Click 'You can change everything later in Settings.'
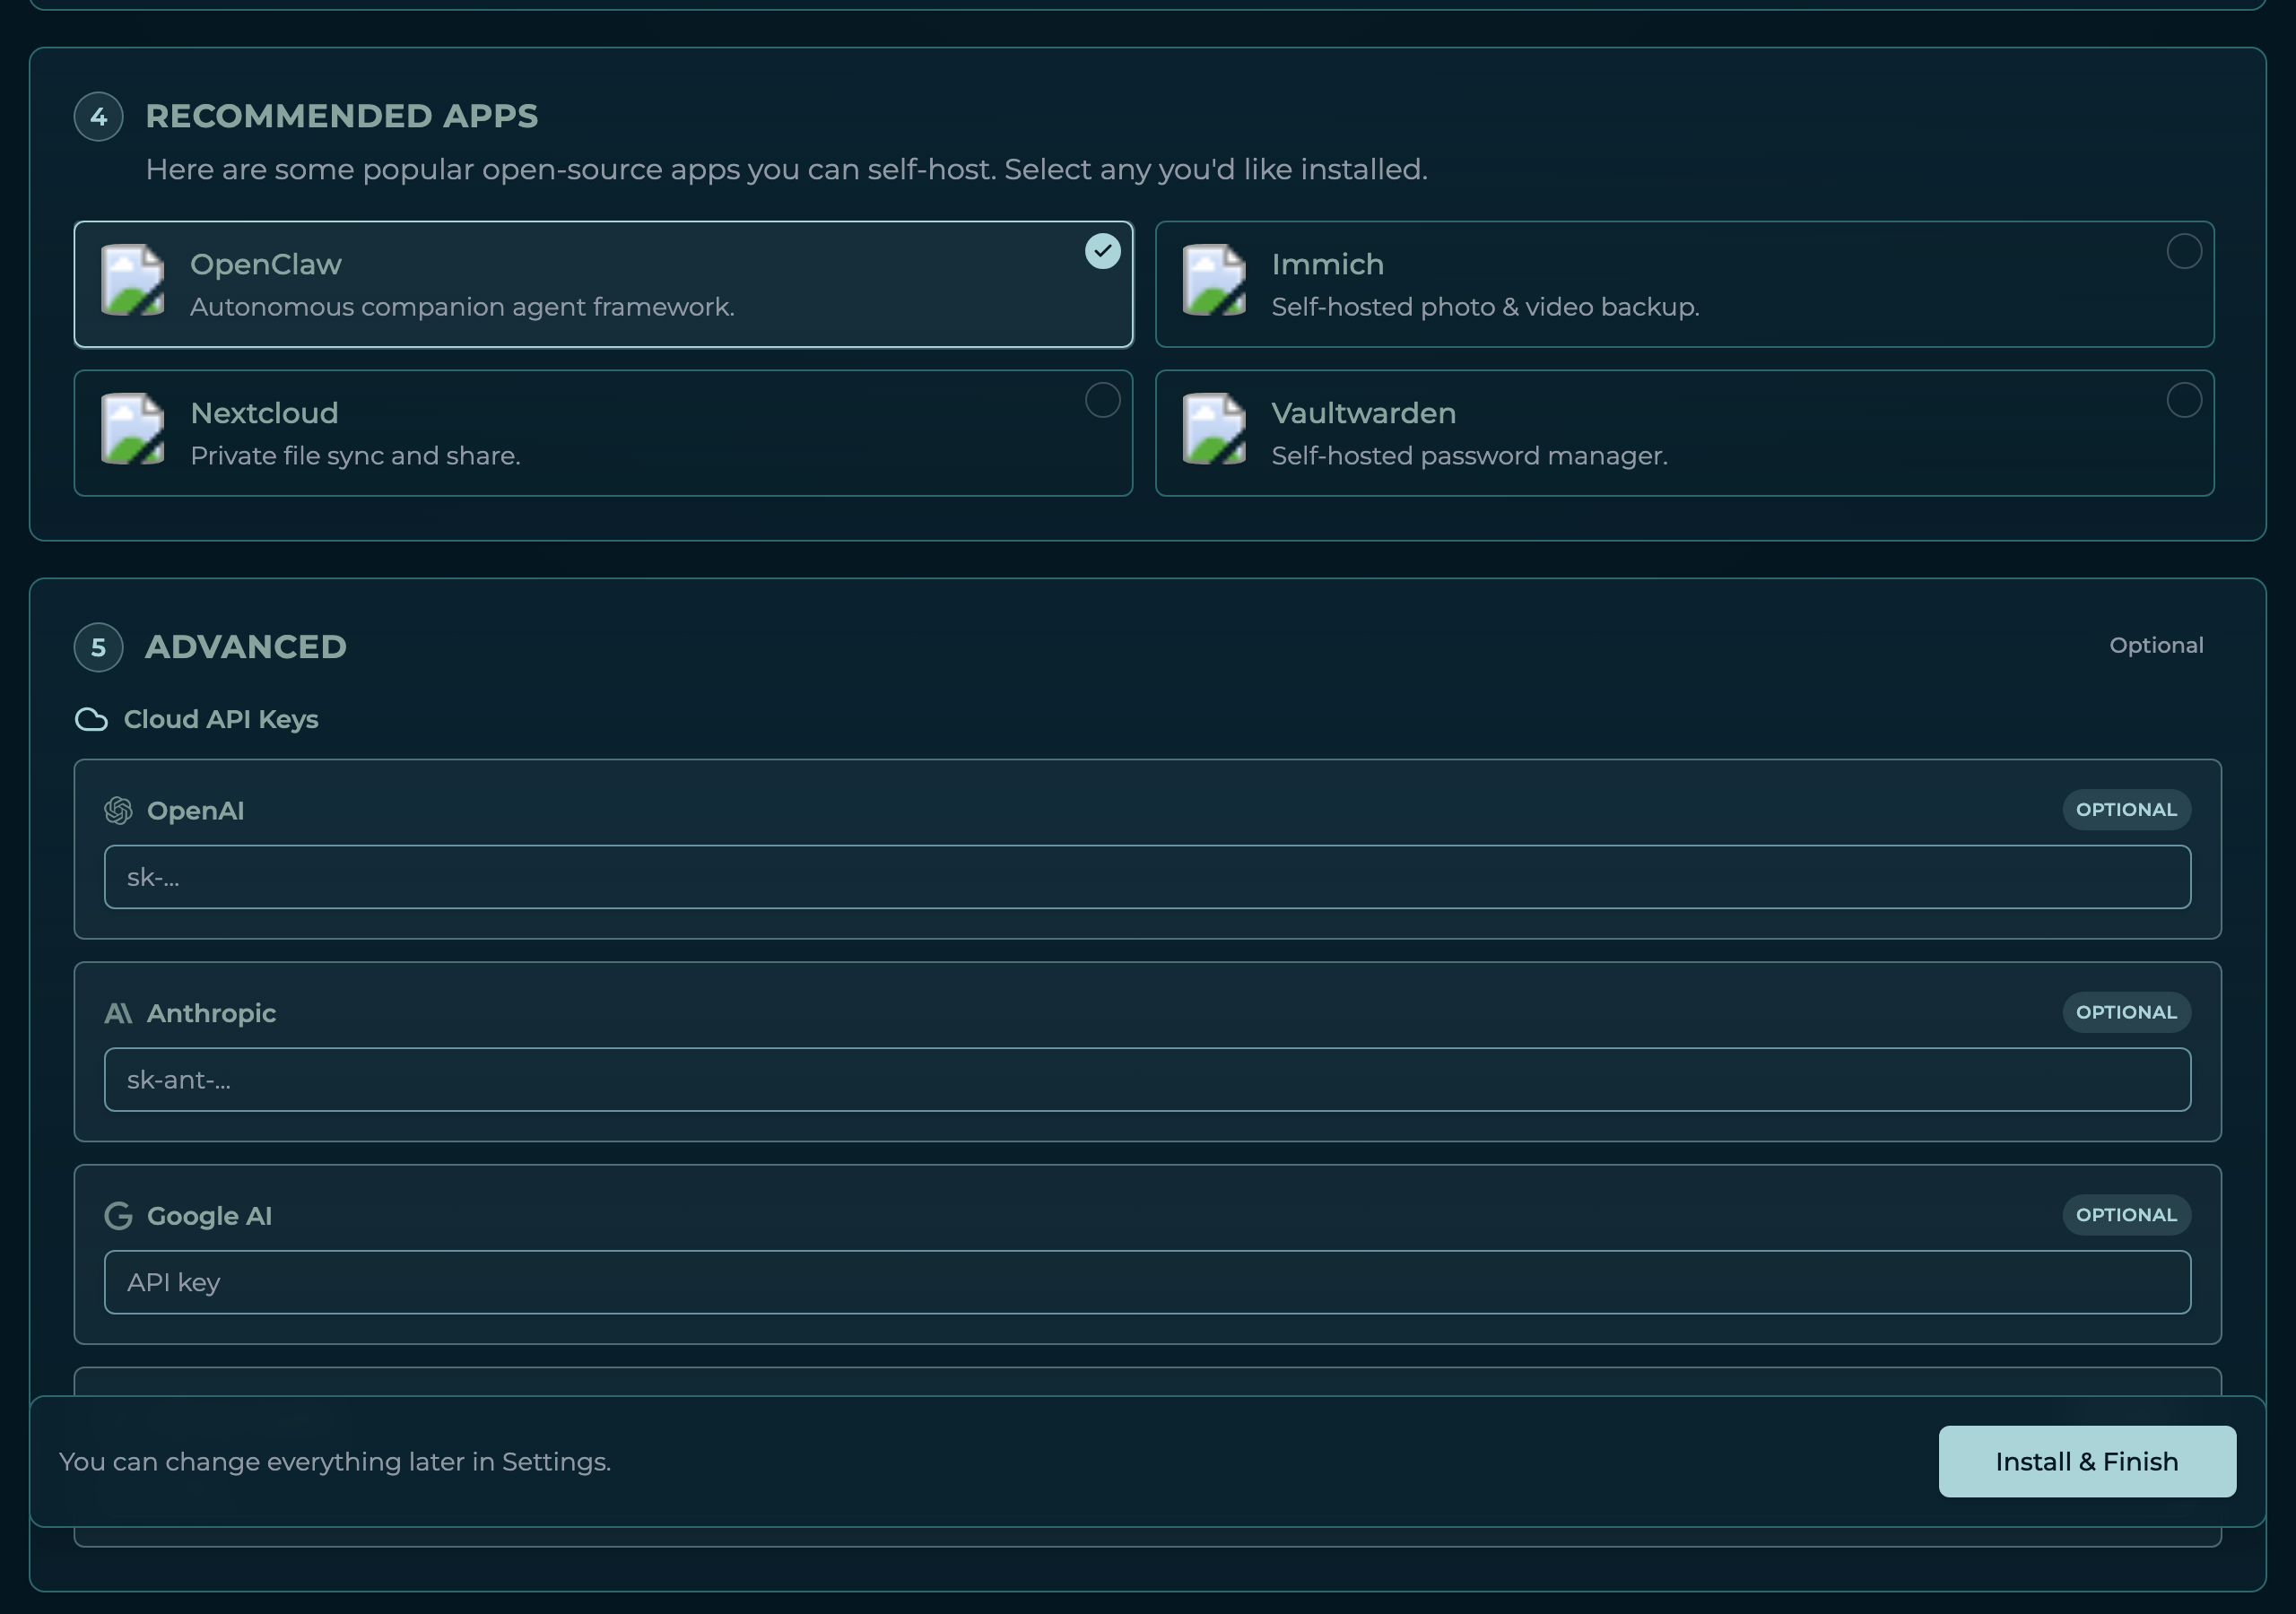The height and width of the screenshot is (1614, 2296). [x=335, y=1462]
